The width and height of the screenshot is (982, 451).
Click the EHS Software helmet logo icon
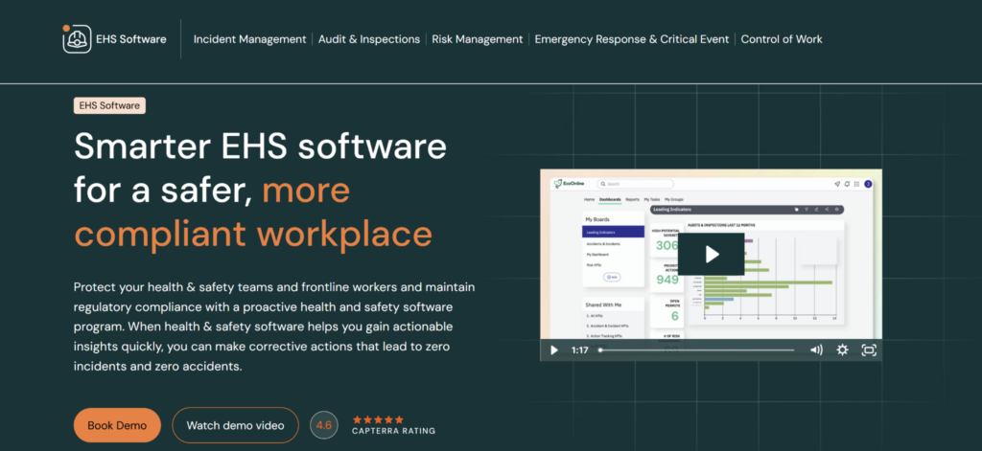click(77, 39)
